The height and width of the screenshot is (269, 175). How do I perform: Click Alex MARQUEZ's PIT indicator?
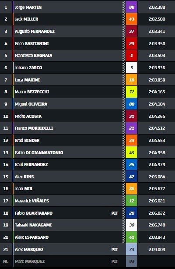point(115,249)
